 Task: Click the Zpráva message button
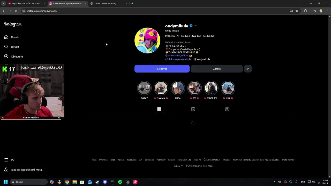click(x=217, y=69)
